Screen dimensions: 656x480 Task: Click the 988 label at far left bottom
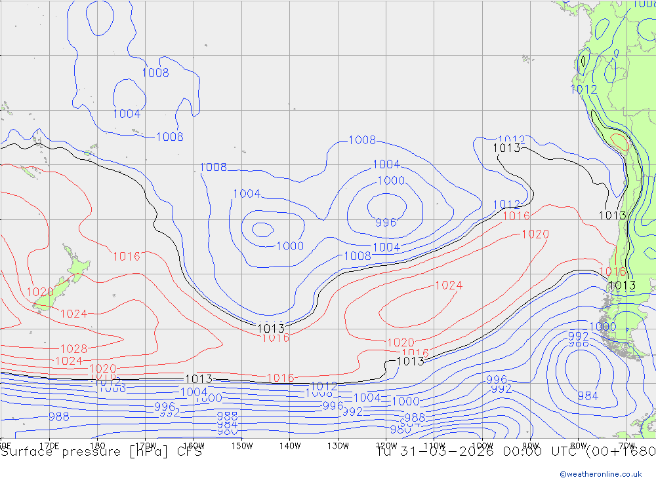pyautogui.click(x=59, y=417)
